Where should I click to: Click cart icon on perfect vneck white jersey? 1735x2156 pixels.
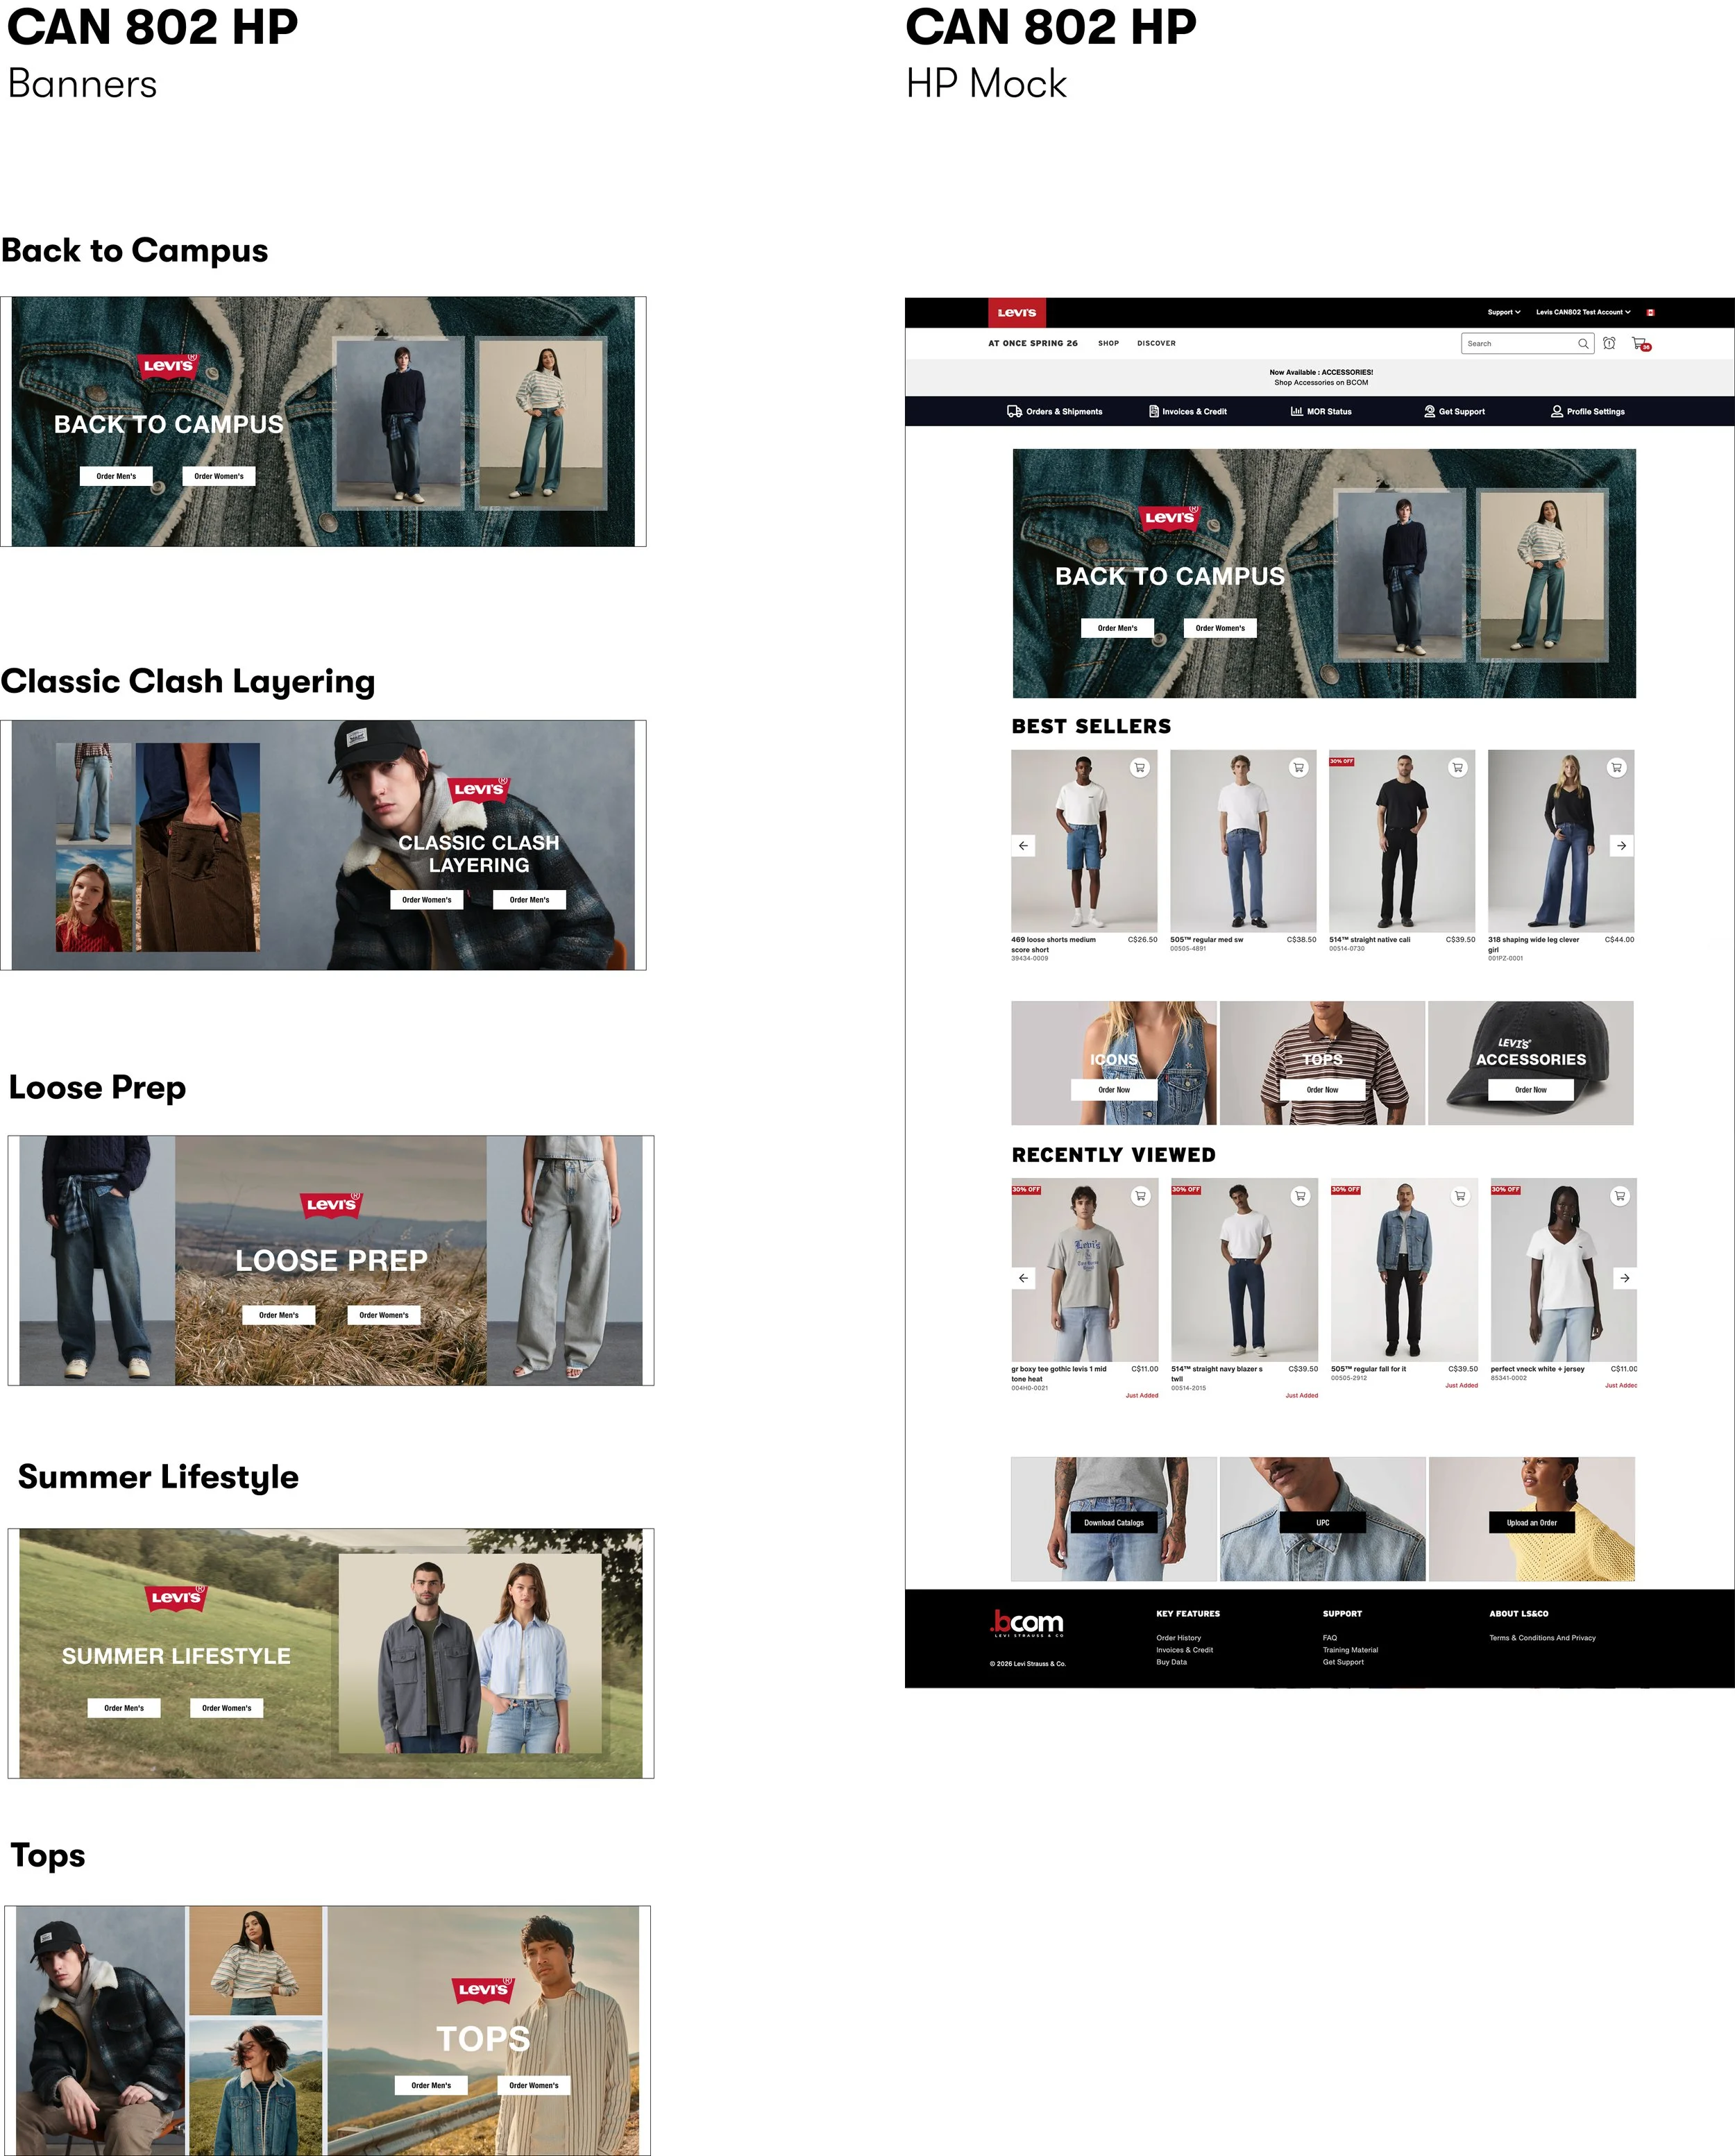pos(1620,1196)
